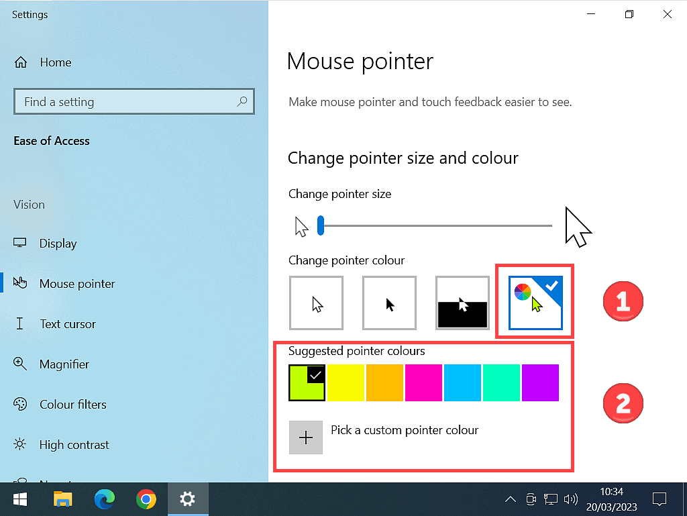Click the pointer size slider handle

pos(321,226)
